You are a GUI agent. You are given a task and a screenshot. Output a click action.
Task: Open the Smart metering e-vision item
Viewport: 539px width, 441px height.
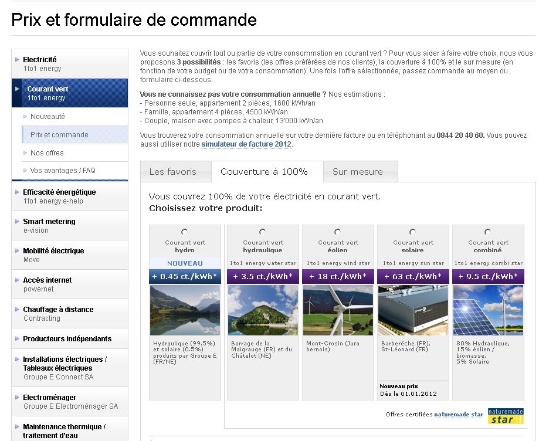[70, 226]
